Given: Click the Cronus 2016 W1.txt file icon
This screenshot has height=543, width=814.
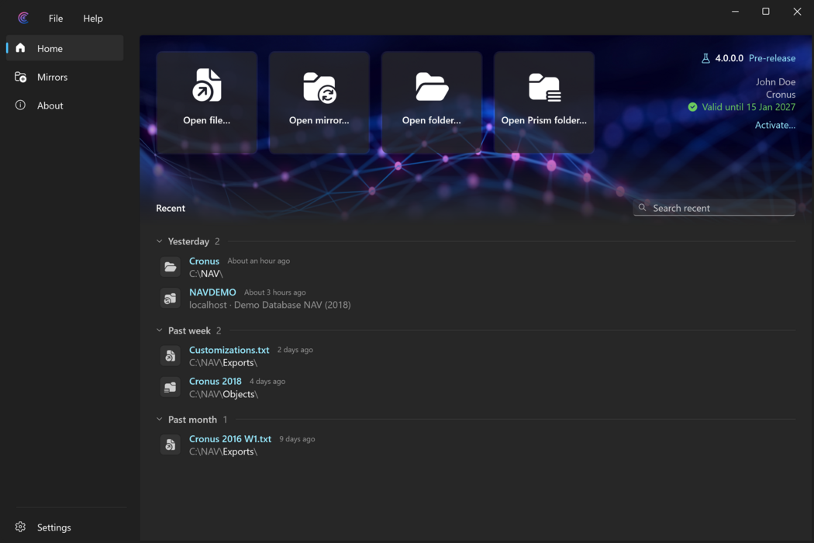Looking at the screenshot, I should tap(171, 444).
